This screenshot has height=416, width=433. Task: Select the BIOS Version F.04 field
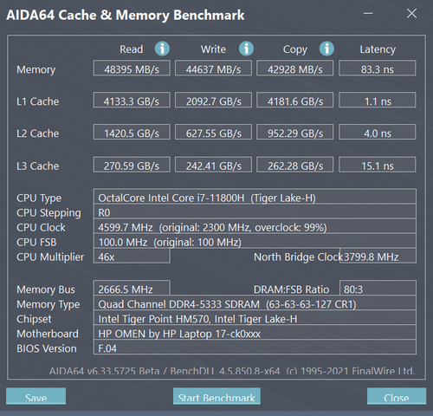coord(255,347)
